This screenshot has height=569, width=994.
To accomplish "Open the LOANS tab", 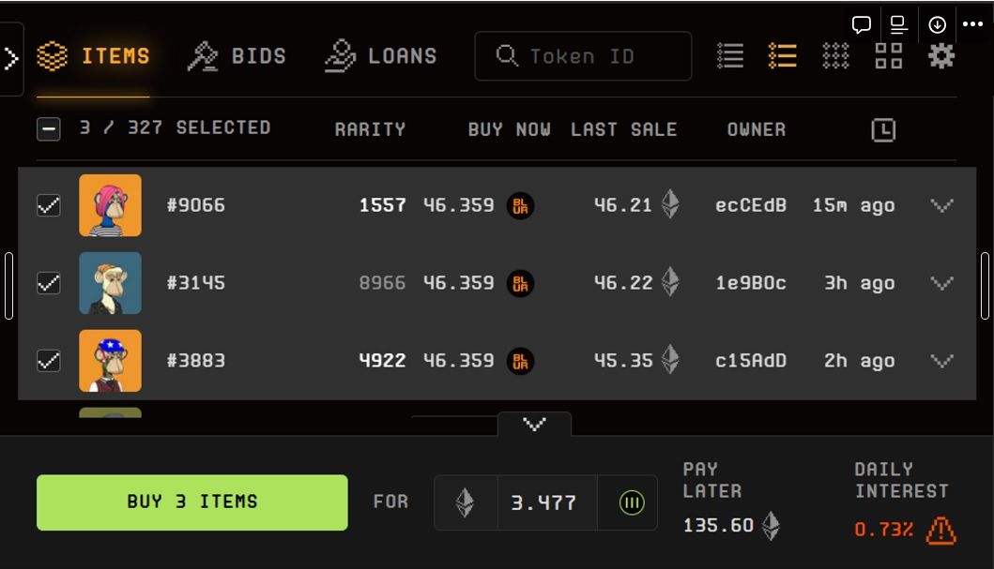I will coord(381,56).
